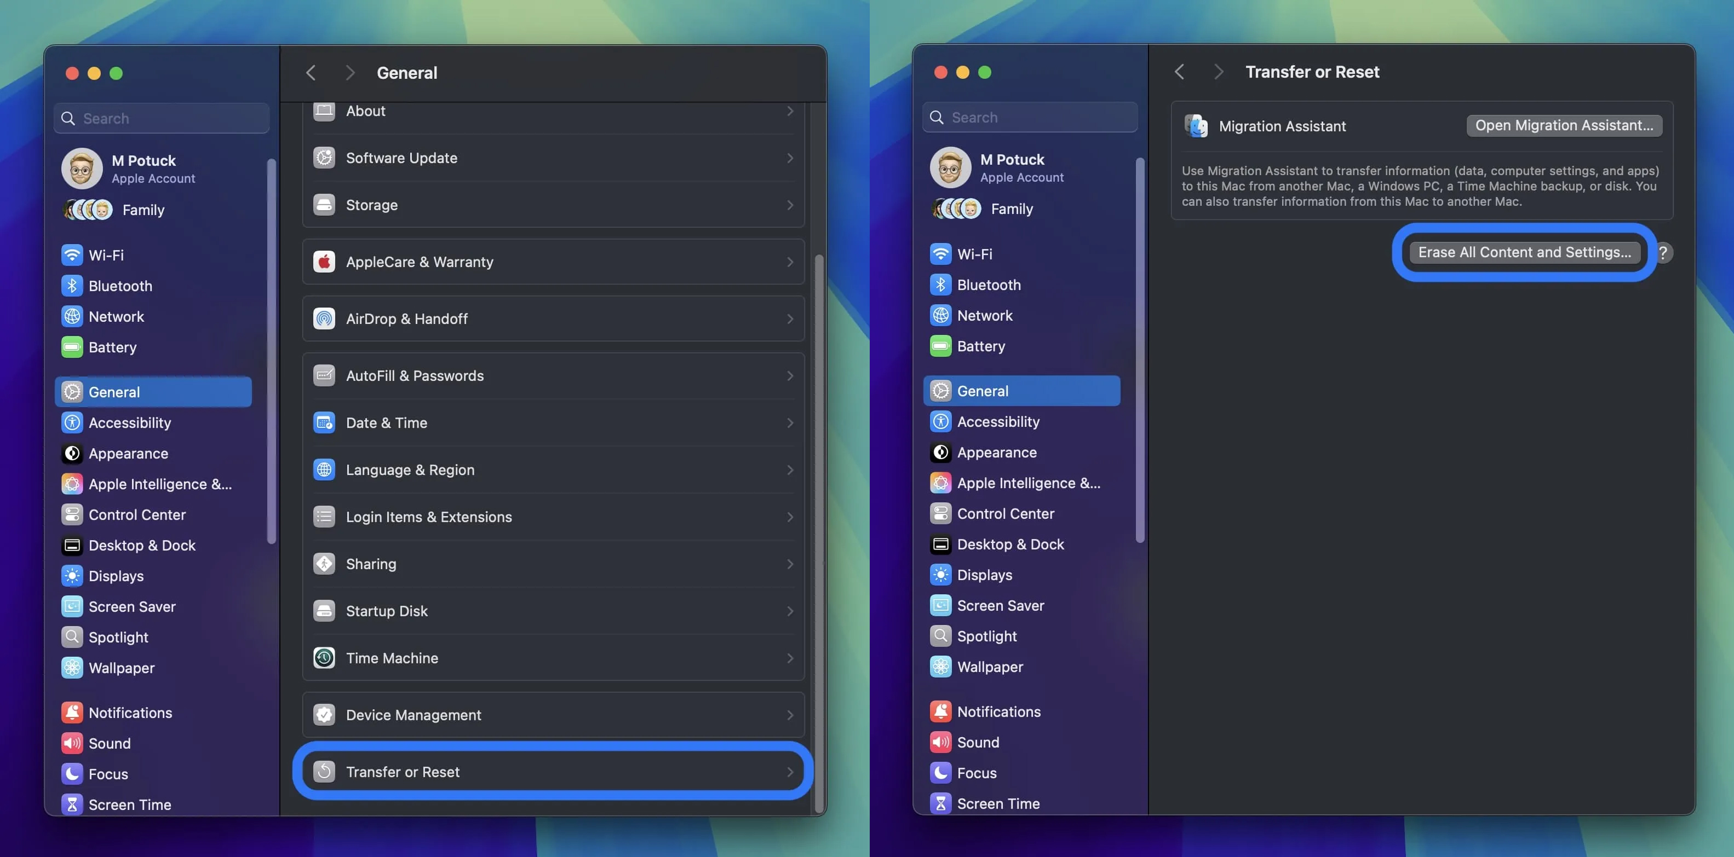This screenshot has height=857, width=1734.
Task: Expand the Software Update chevron arrow
Action: point(790,158)
